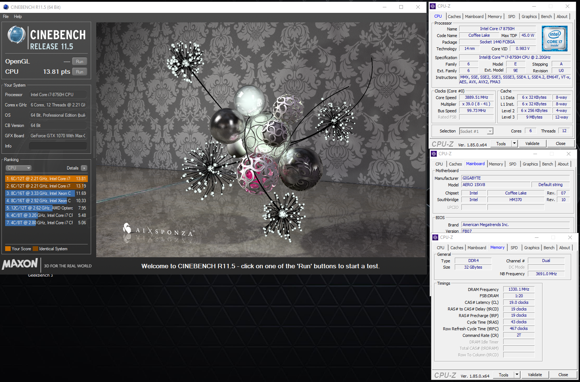Open Bench tab in Mainboard CPU-Z window
Screen dimensions: 580x382
point(548,164)
